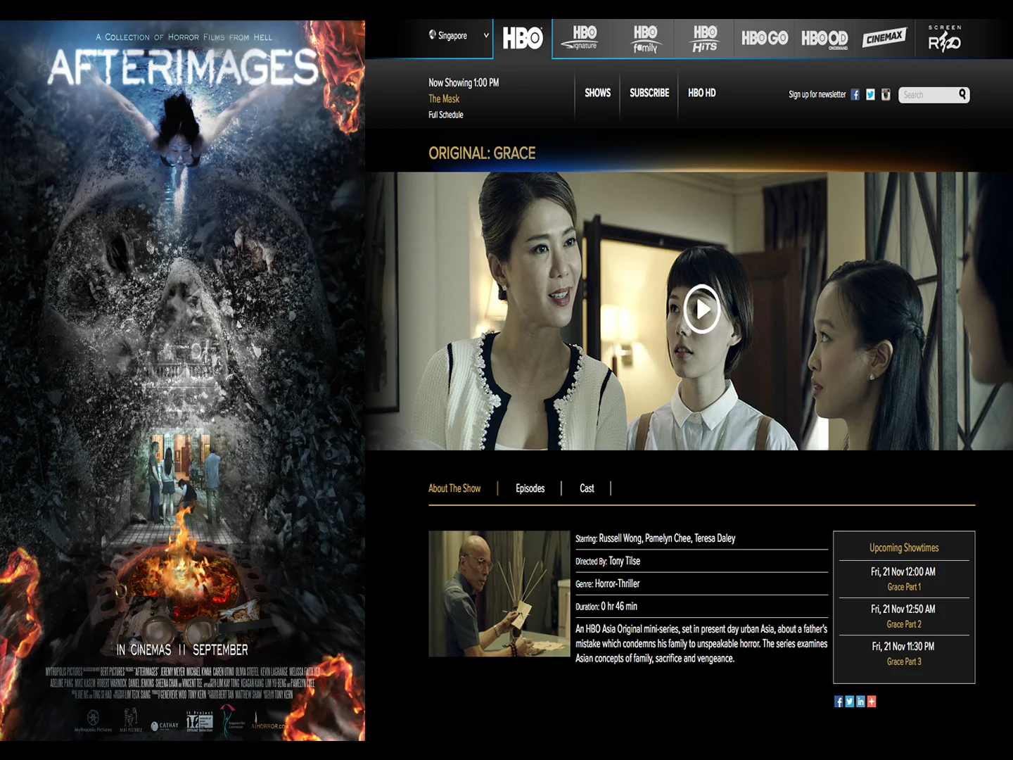Click the show thumbnail of bald man

tap(499, 594)
